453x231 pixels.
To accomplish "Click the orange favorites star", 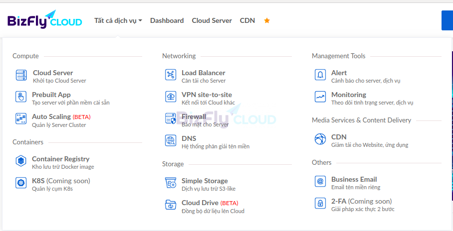I will click(x=267, y=20).
